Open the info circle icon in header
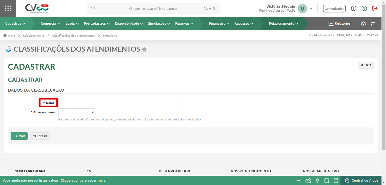This screenshot has width=386, height=185. (x=354, y=8)
